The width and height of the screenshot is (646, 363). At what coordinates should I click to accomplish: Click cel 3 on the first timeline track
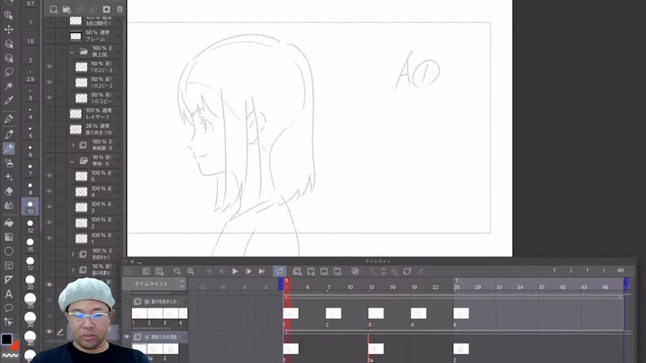[x=375, y=314]
